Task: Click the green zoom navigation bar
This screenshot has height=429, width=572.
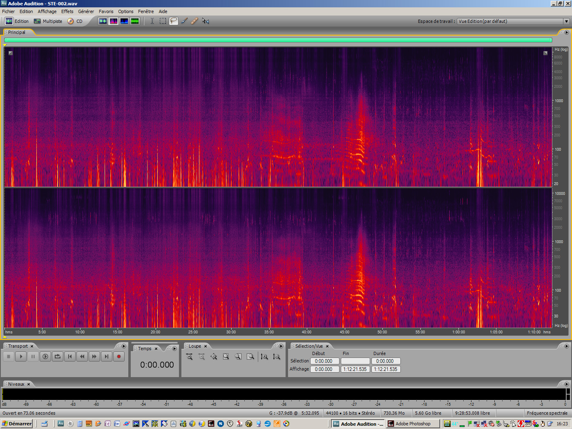Action: (x=278, y=40)
